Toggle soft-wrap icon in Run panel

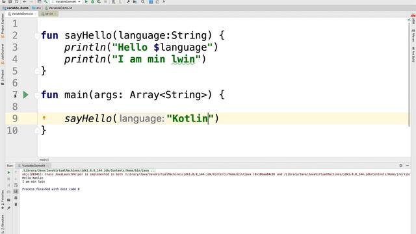point(16,185)
